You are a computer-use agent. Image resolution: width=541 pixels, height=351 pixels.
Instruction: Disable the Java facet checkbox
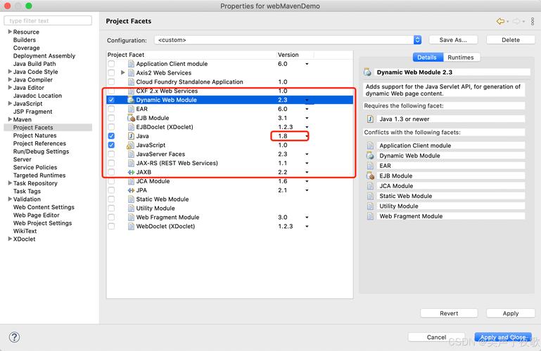[x=111, y=136]
